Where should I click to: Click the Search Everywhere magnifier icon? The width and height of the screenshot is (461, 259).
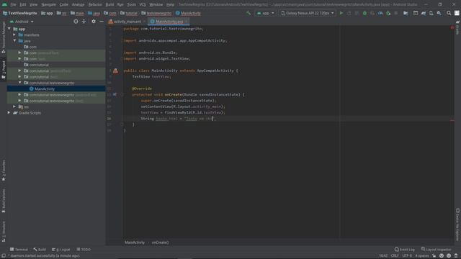(449, 13)
